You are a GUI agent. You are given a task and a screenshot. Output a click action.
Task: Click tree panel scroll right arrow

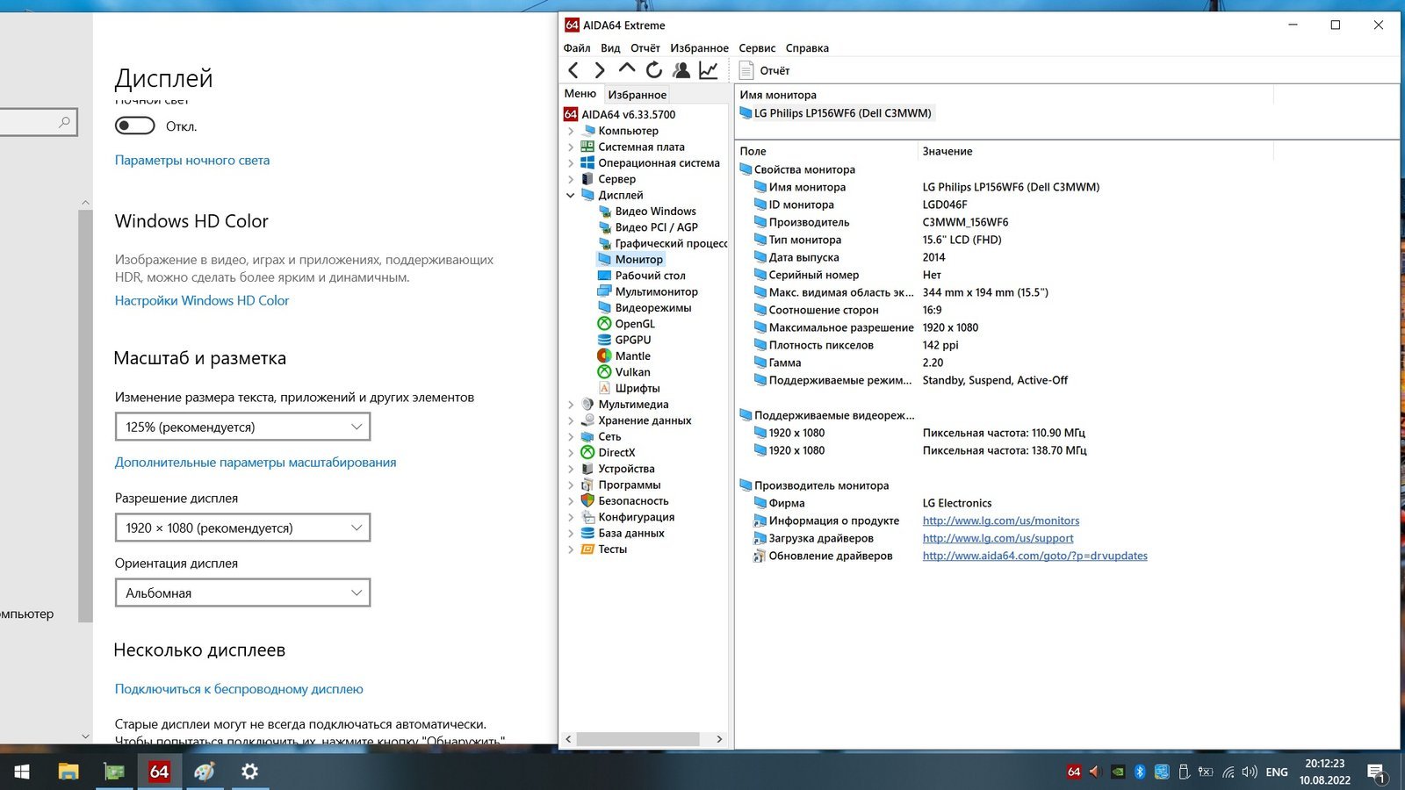(719, 739)
